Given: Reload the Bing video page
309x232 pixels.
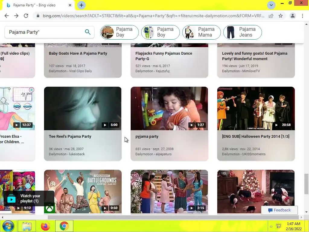Looking at the screenshot, I should (26, 16).
